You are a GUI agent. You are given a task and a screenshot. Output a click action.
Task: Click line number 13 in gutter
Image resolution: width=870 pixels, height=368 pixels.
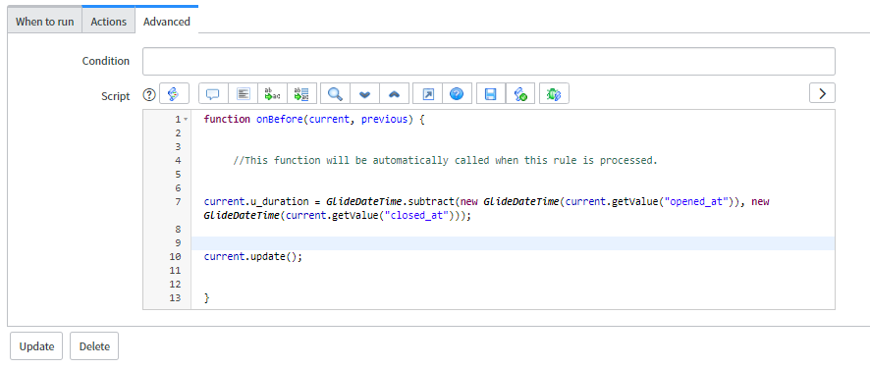[x=175, y=298]
